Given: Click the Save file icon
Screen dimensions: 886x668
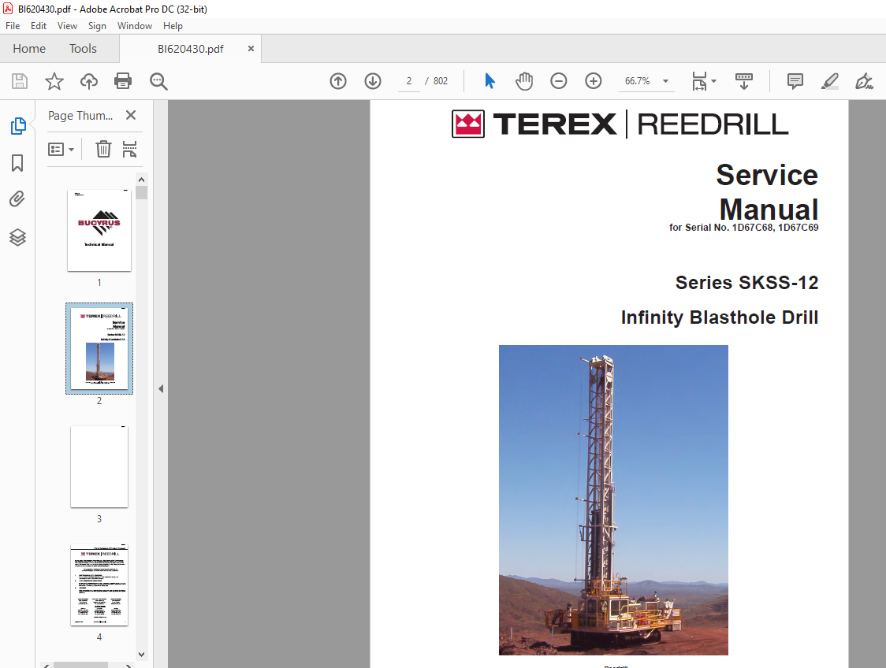Looking at the screenshot, I should click(x=20, y=81).
